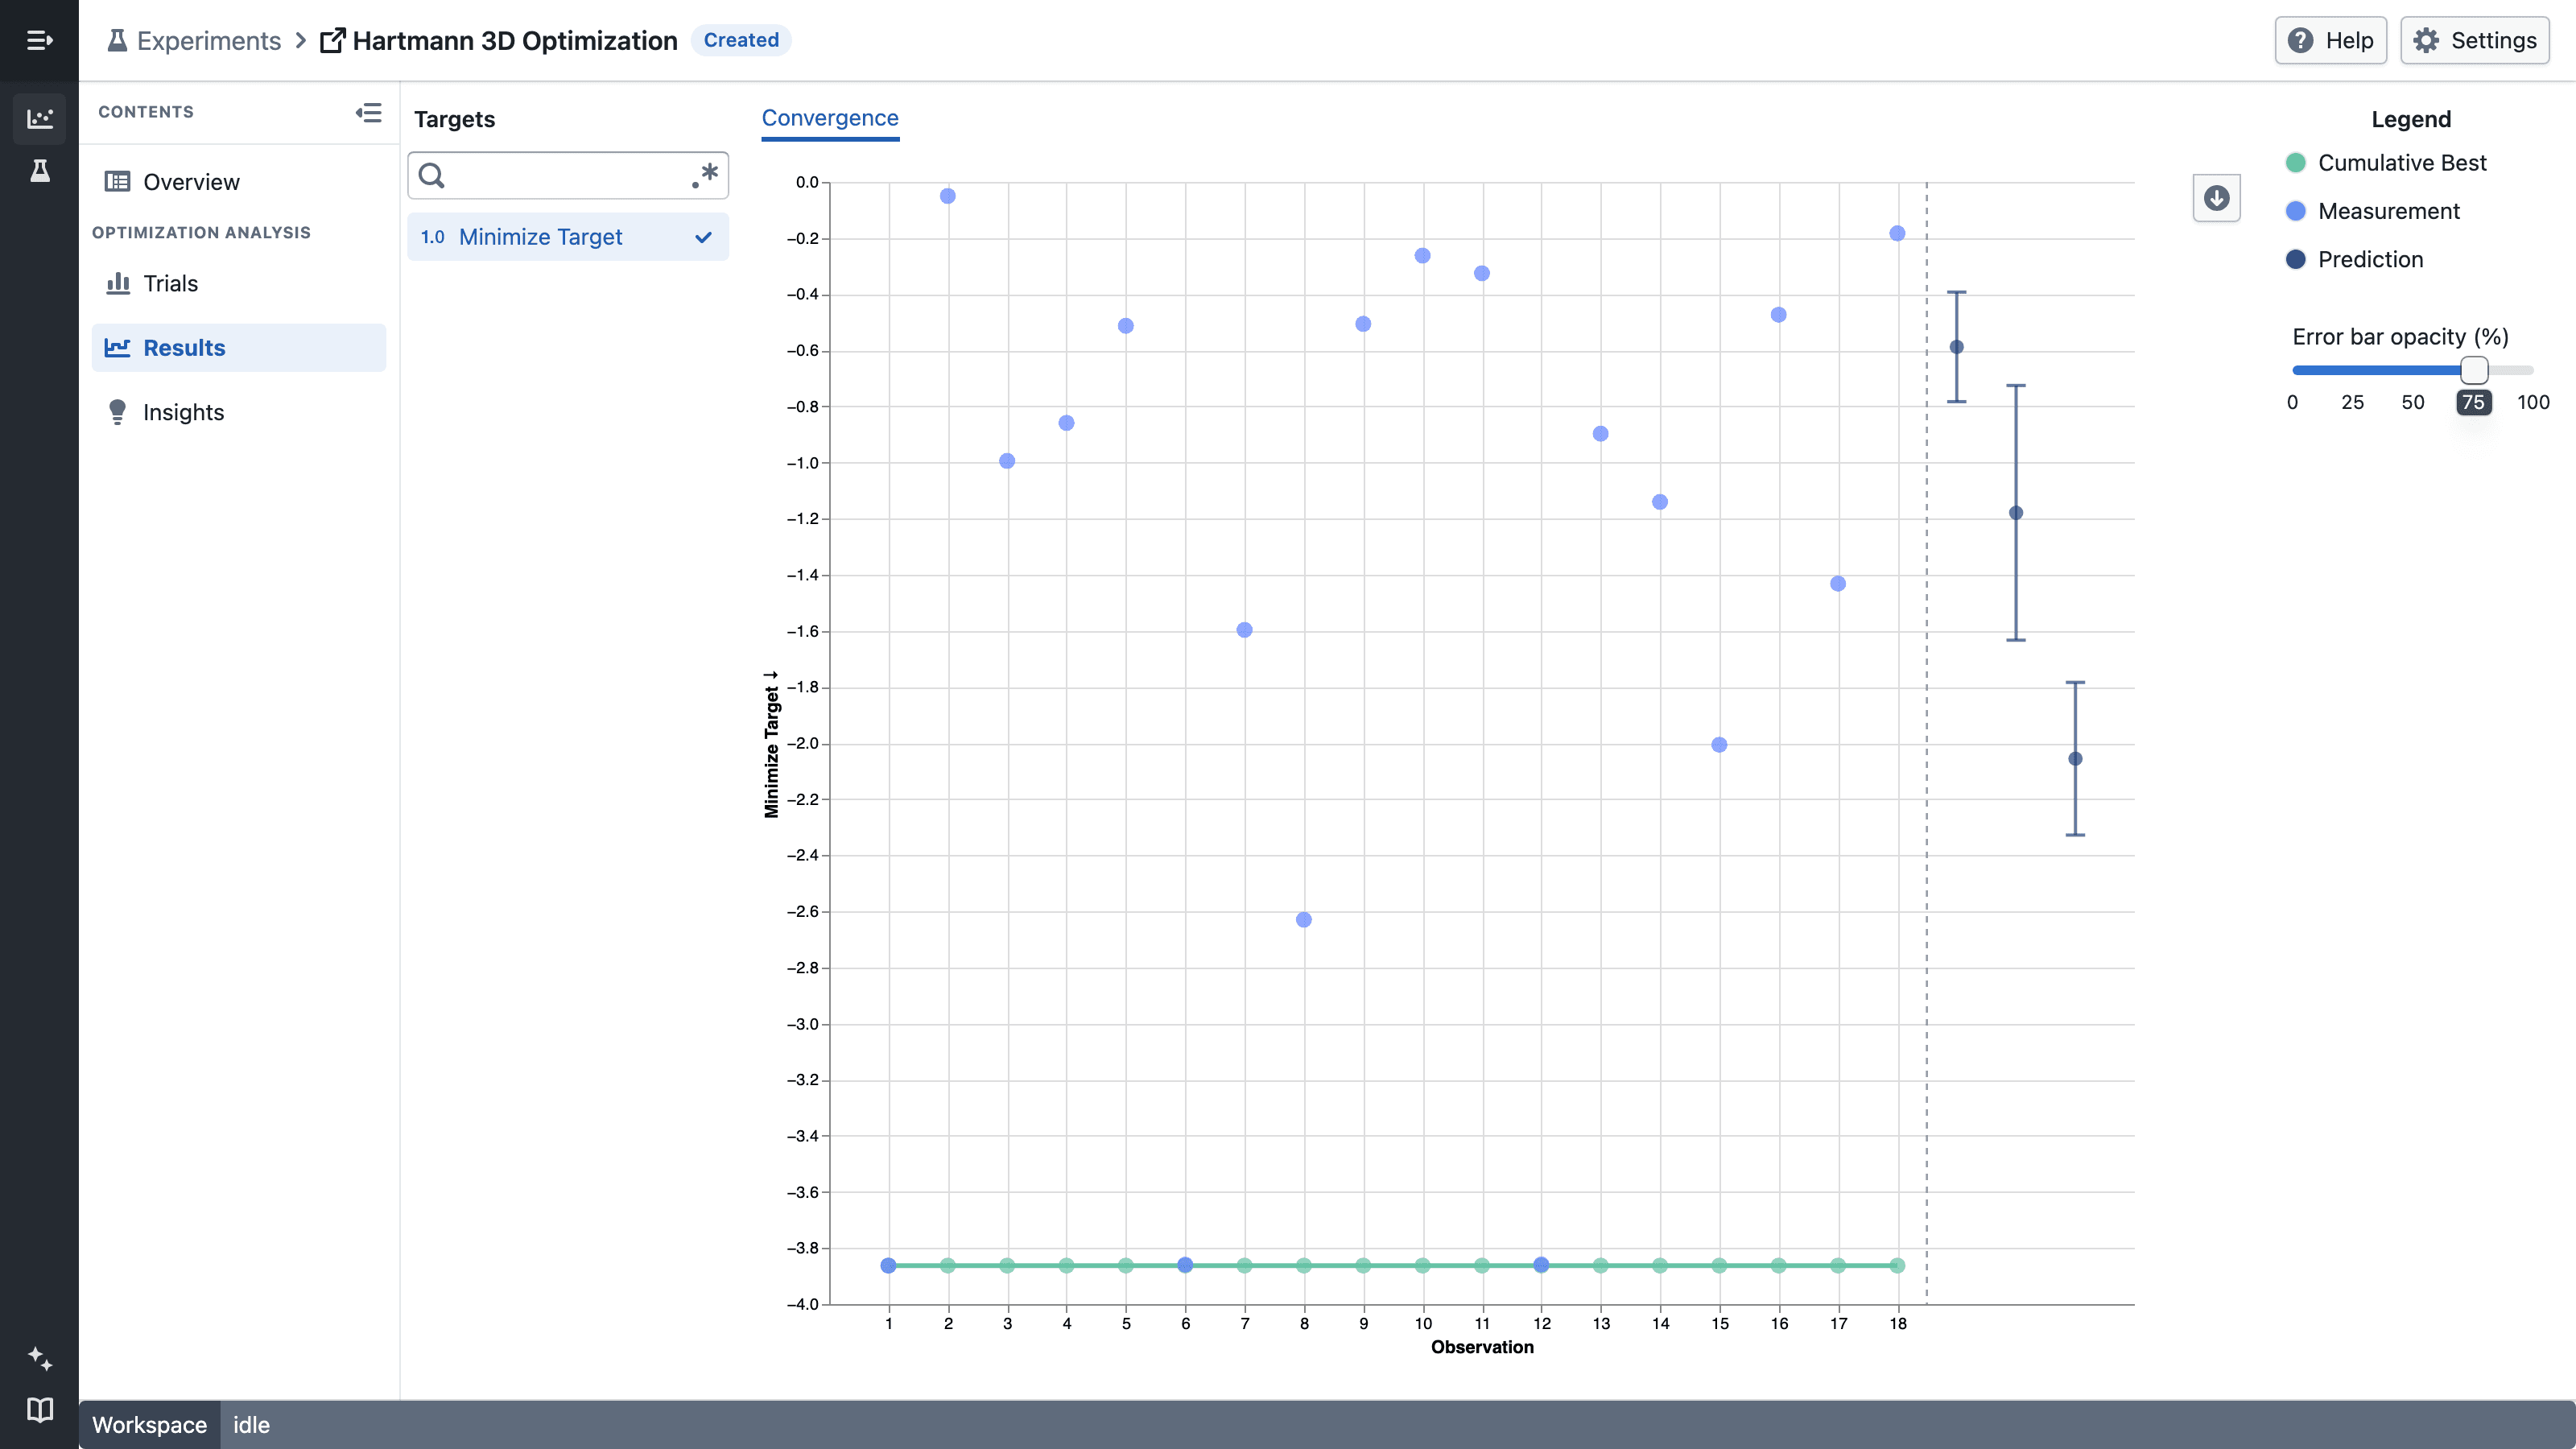Toggle Cumulative Best legend entry

[x=2386, y=162]
